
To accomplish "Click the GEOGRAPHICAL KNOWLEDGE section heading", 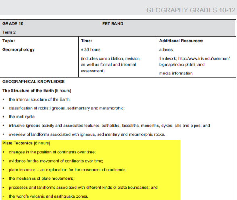I will coord(33,82).
